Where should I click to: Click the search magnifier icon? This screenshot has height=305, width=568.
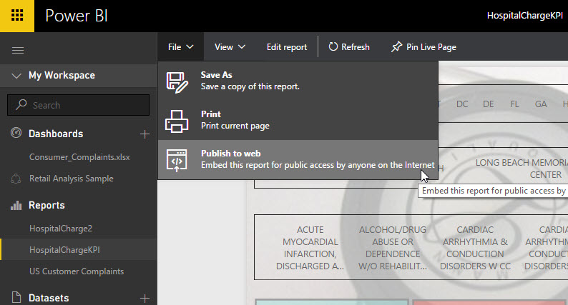21,104
